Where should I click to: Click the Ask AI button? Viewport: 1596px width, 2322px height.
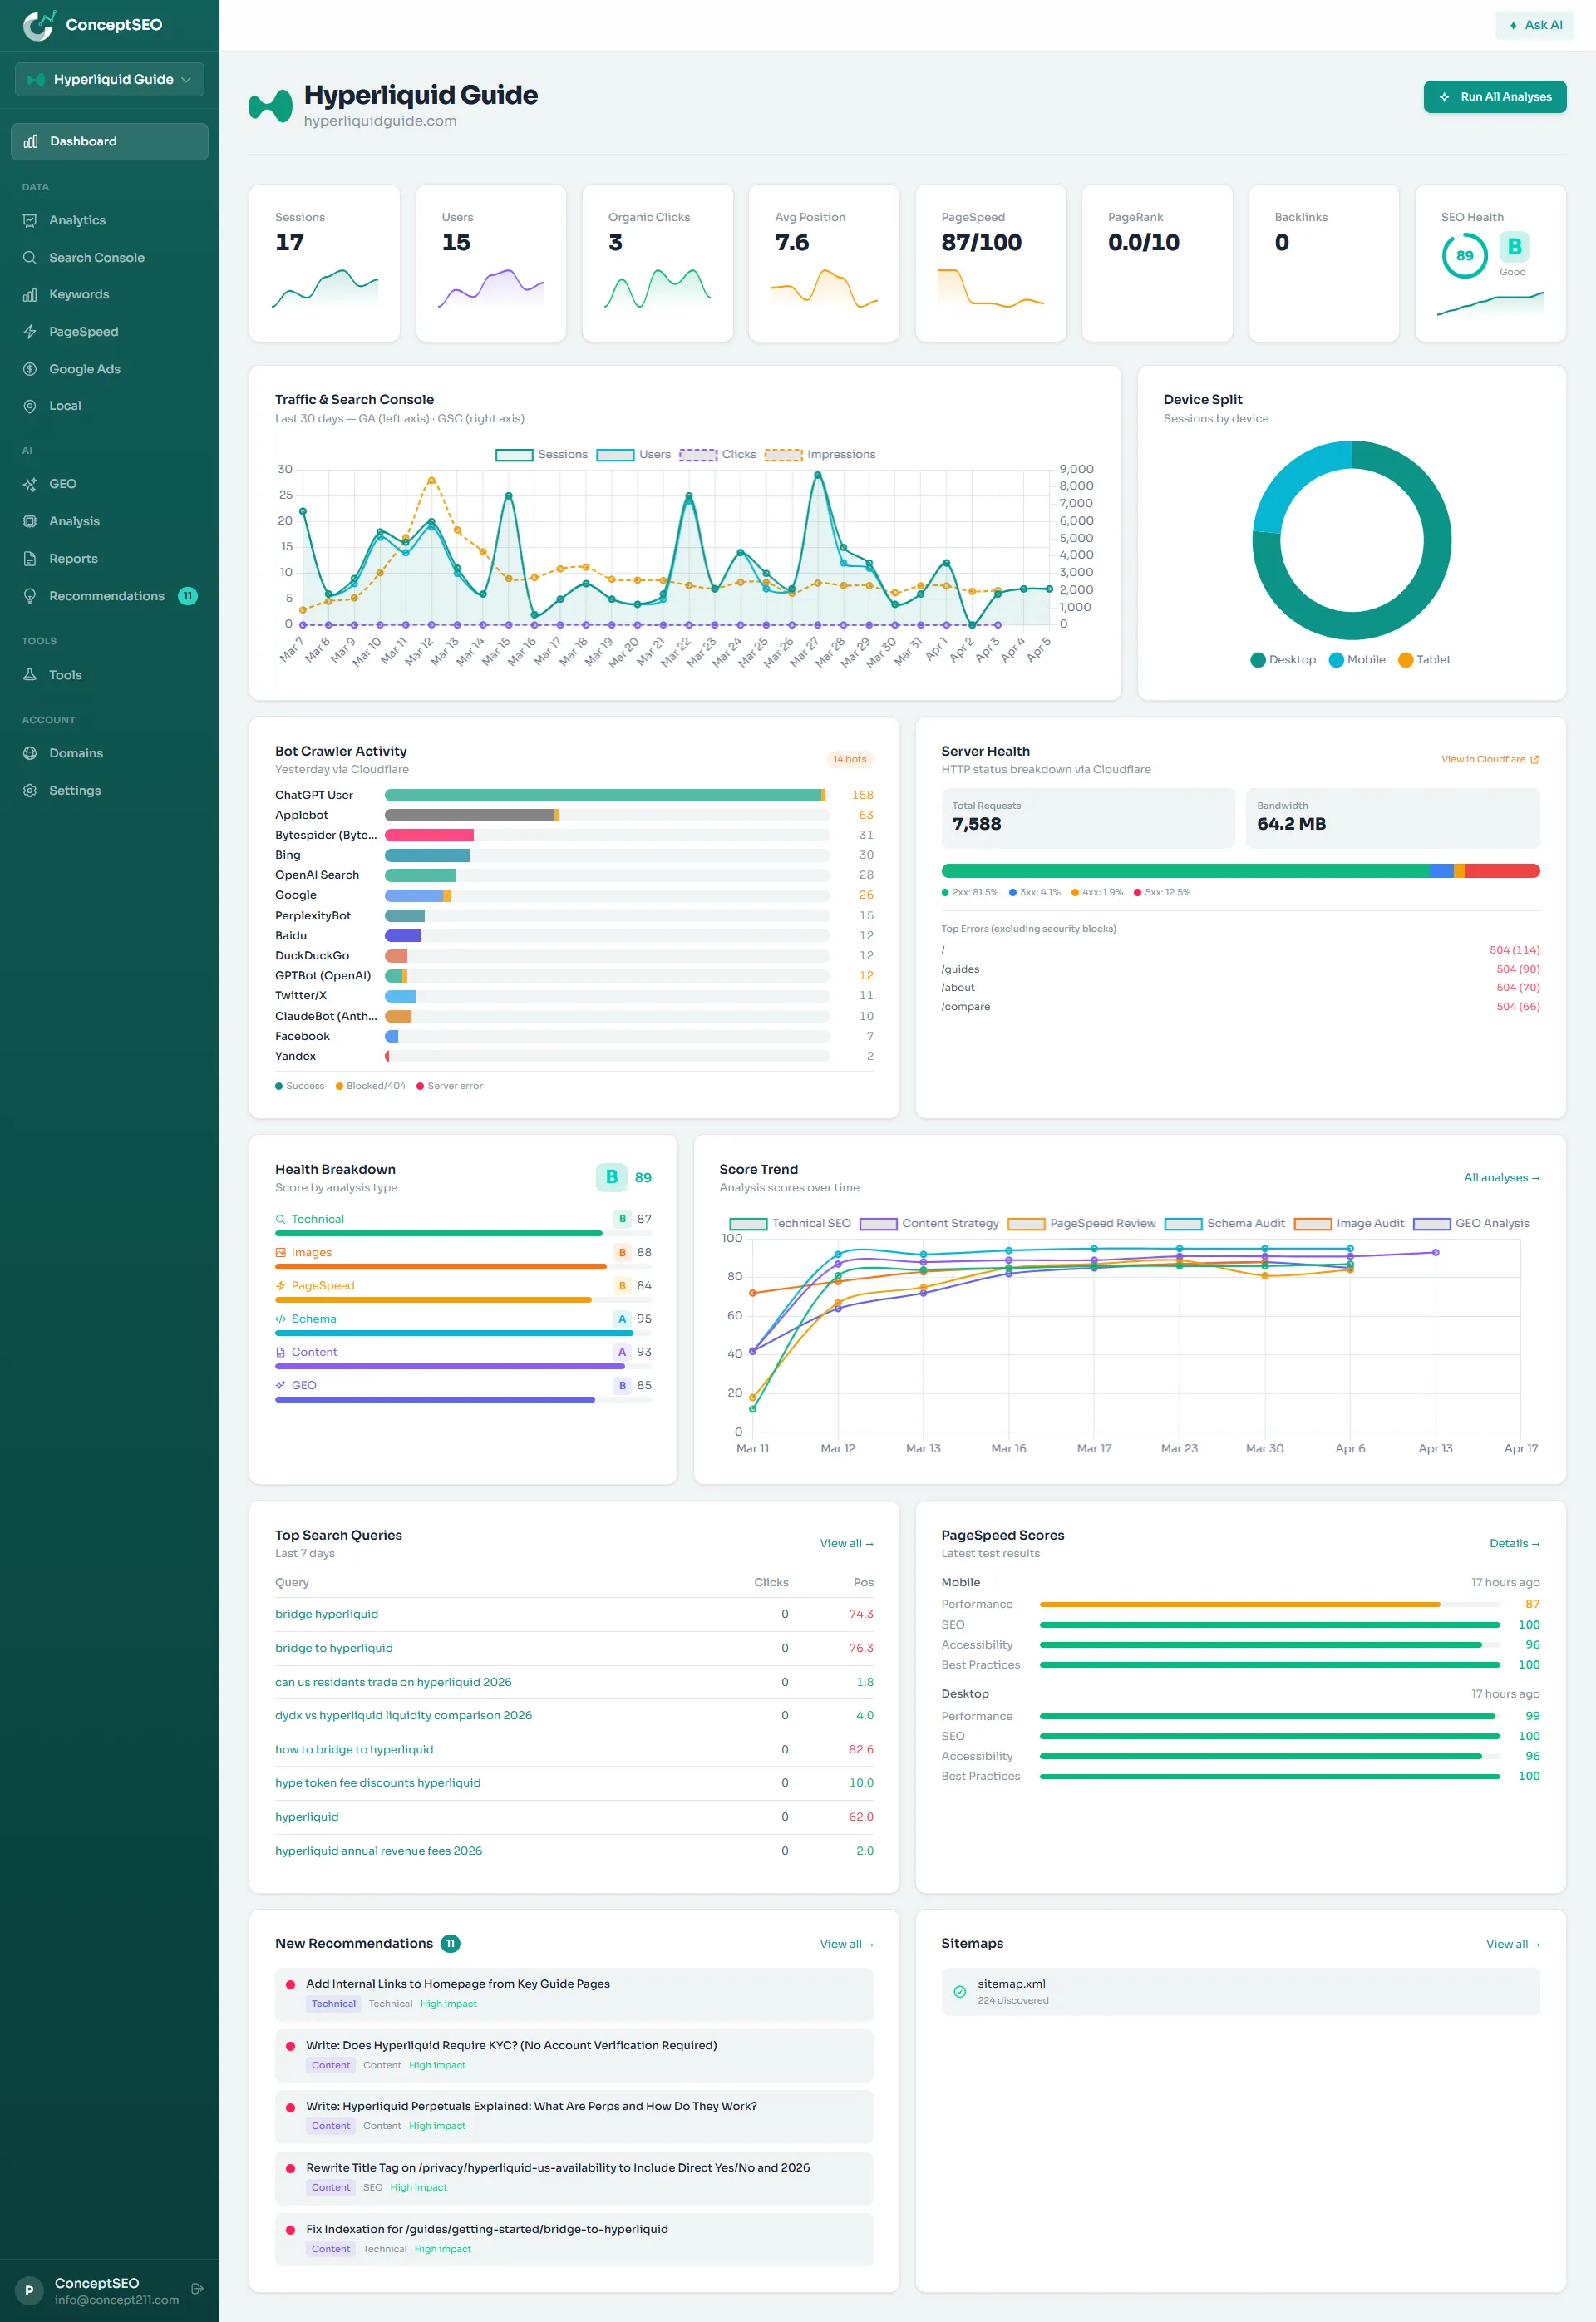(1534, 25)
